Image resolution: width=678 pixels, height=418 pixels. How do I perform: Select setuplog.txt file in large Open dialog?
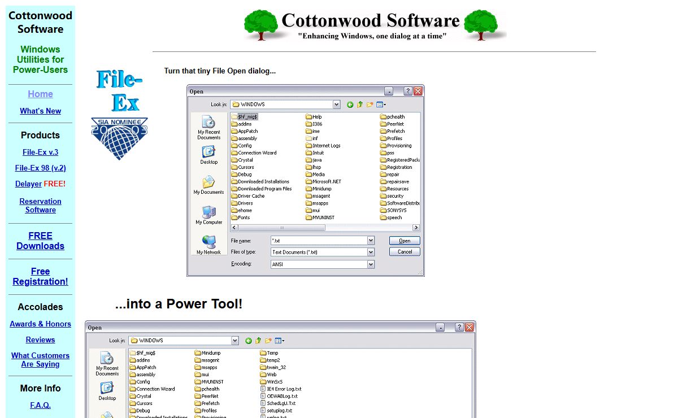[277, 410]
